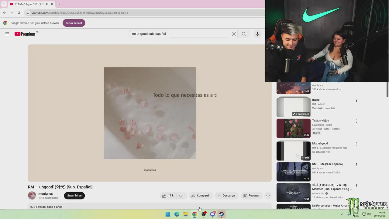Reload the page with the refresh icon
The width and height of the screenshot is (389, 219).
click(x=19, y=13)
